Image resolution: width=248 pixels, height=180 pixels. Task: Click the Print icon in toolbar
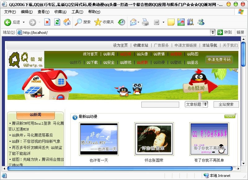pyautogui.click(x=145, y=22)
